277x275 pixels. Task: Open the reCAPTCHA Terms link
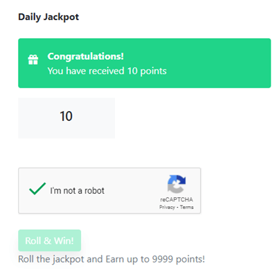click(187, 207)
